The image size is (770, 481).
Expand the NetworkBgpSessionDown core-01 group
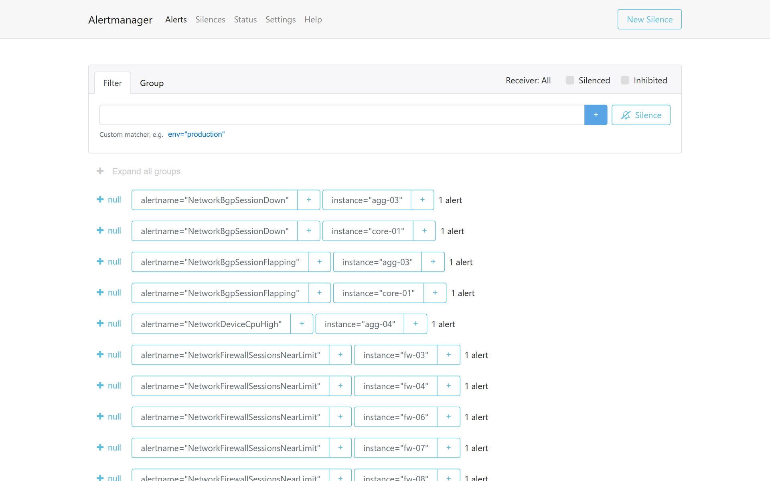(109, 231)
